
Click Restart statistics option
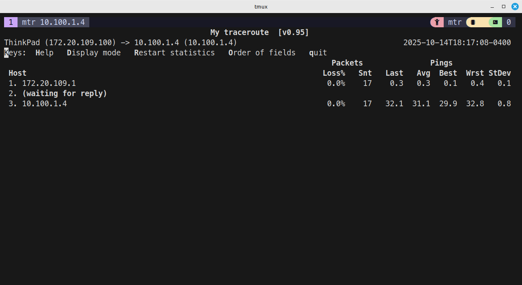coord(174,53)
